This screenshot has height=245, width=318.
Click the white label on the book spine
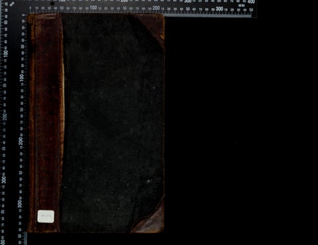(46, 216)
